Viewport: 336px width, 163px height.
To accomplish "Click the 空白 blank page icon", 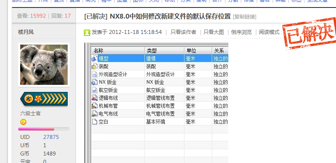I will point(95,122).
